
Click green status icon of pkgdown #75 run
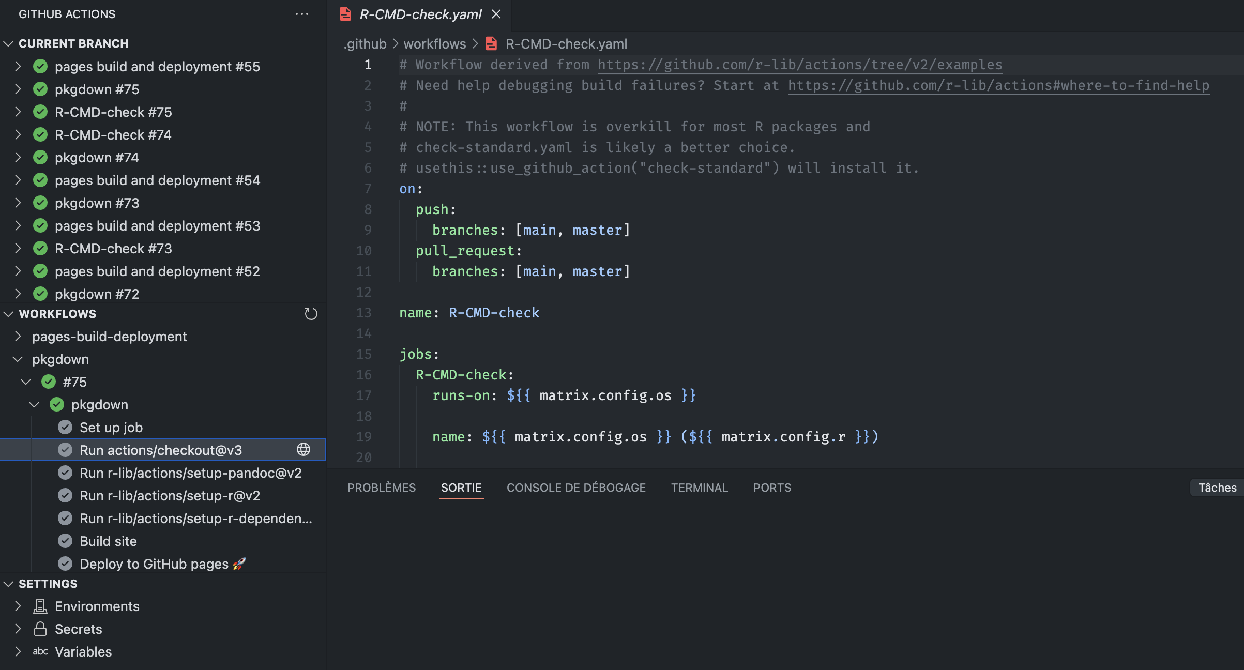[40, 89]
